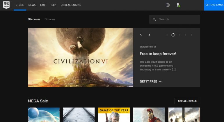Go to previous carousel slide

click(141, 35)
